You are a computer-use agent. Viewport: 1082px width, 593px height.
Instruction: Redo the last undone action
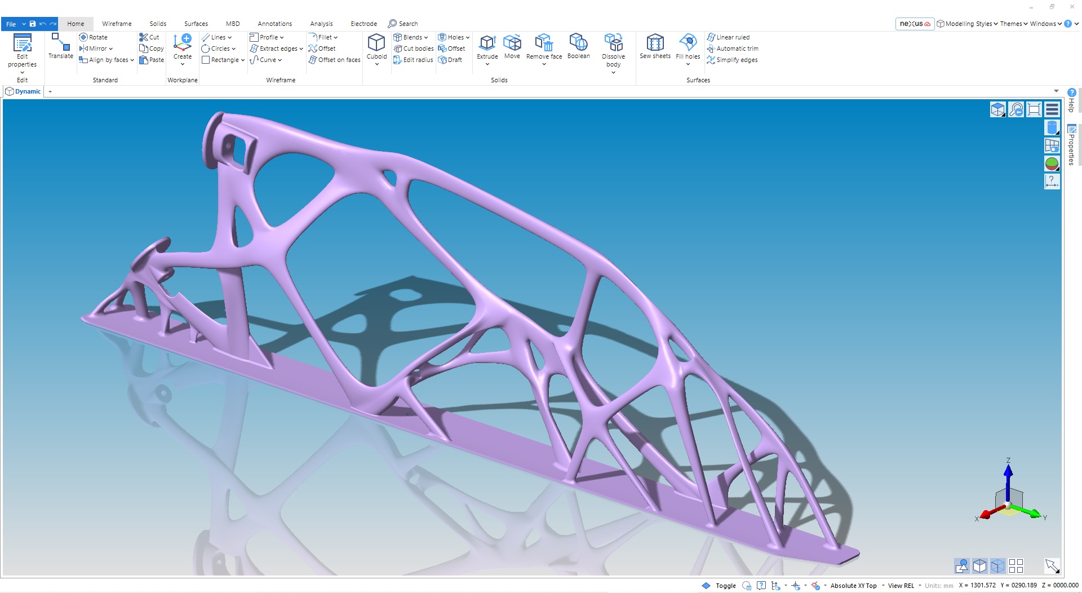(53, 24)
